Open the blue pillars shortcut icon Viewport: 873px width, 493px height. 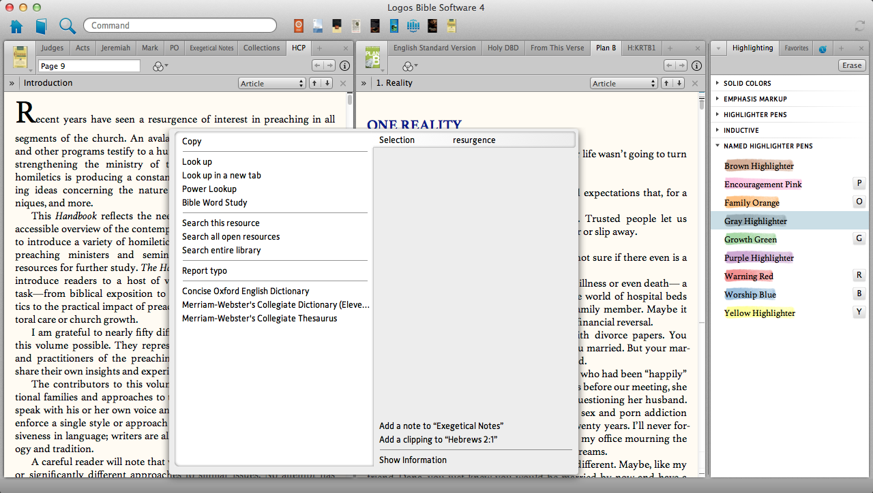[x=413, y=26]
